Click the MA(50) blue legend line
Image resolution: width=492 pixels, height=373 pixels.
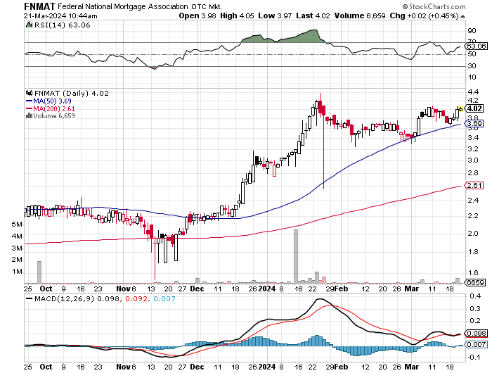[30, 101]
